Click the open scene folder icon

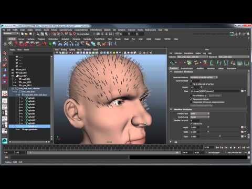[x=26, y=34]
